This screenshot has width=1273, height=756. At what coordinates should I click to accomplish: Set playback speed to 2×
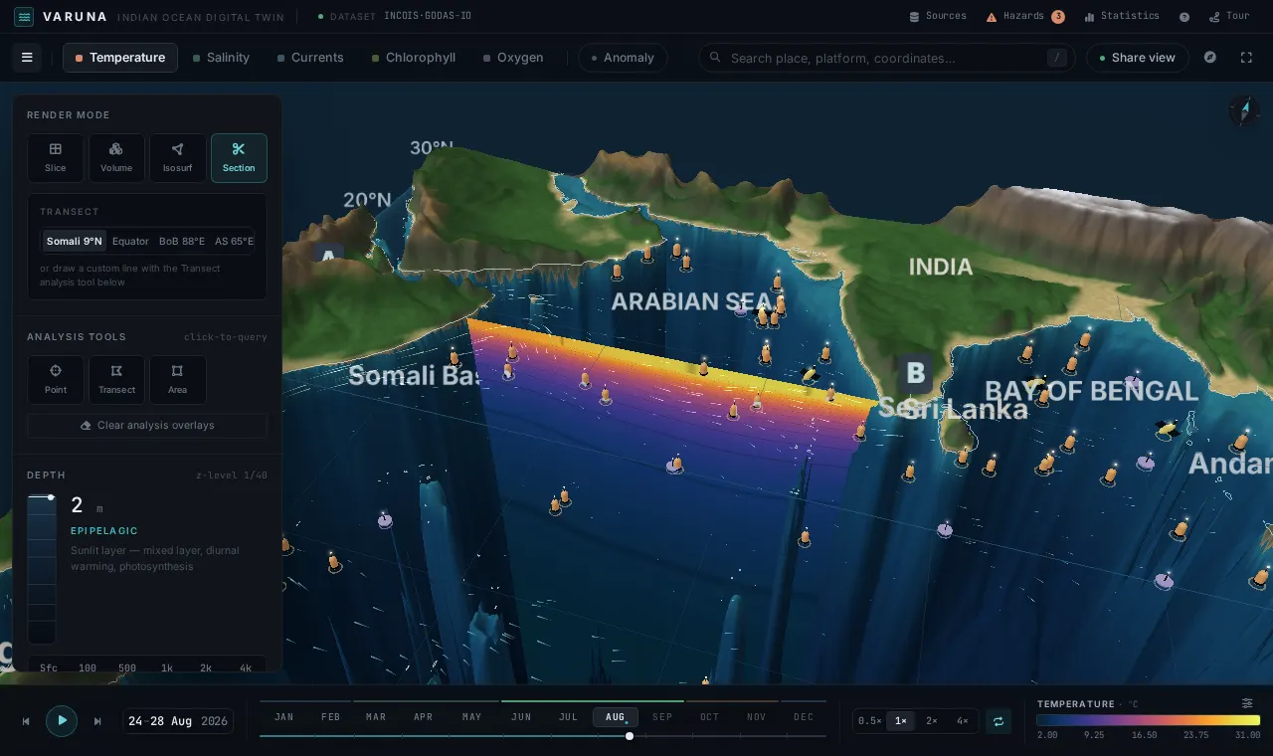[932, 721]
